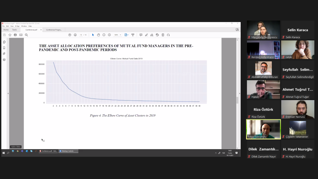
Task: Activate the Selection arrow tool
Action: [x=93, y=35]
